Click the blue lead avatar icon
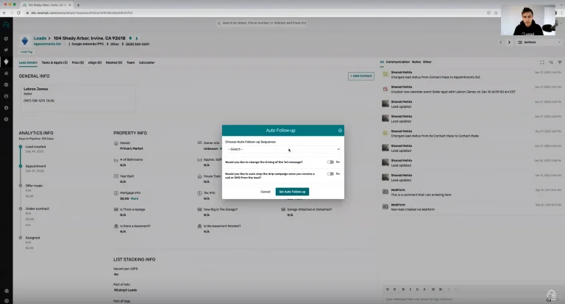 (x=24, y=40)
